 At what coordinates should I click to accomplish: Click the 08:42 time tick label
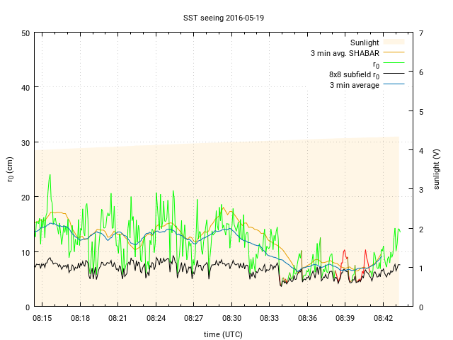coord(383,319)
